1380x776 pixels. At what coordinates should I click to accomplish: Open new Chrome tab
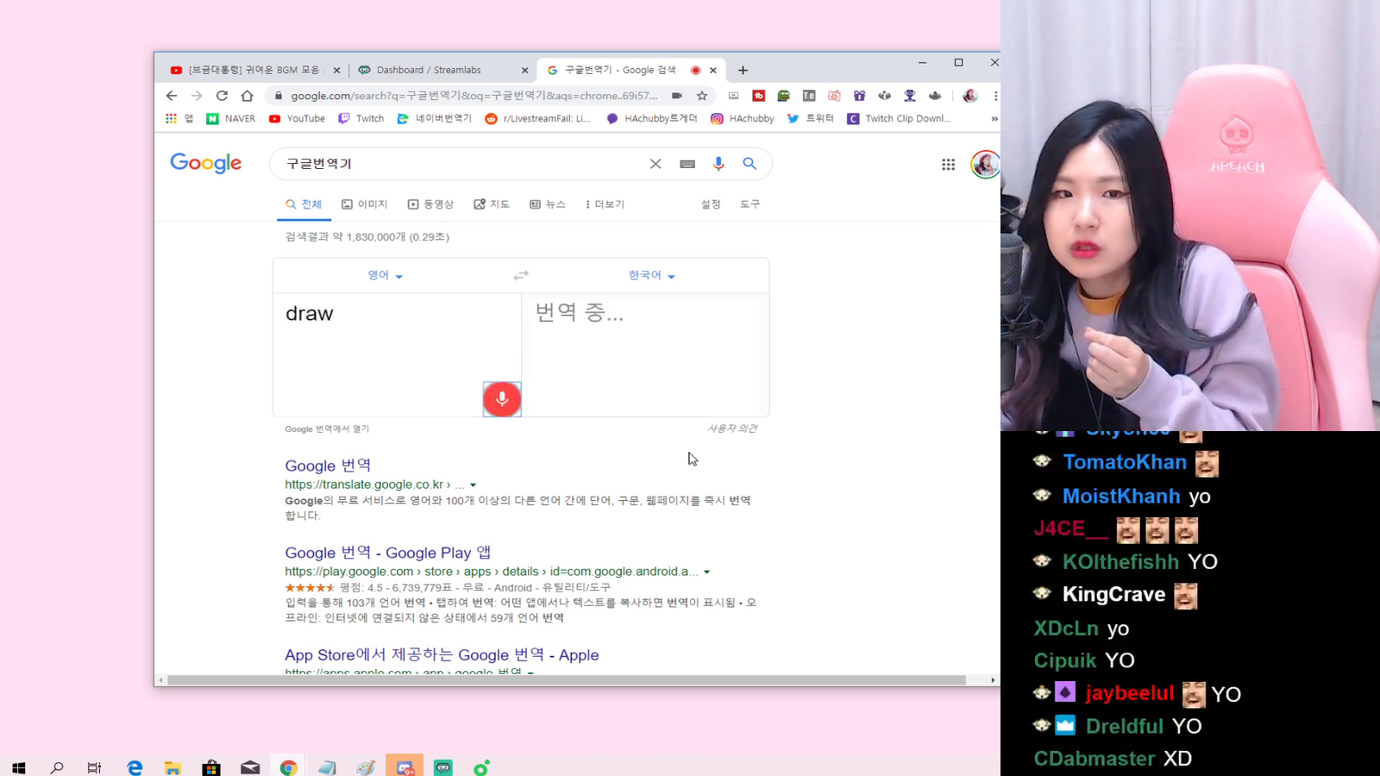[x=743, y=71]
